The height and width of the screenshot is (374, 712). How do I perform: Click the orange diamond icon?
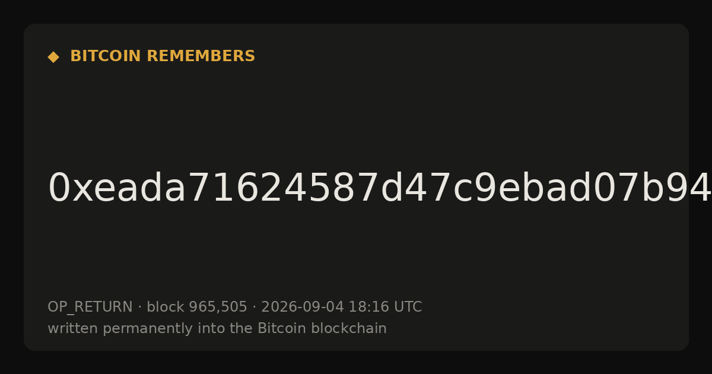[53, 56]
